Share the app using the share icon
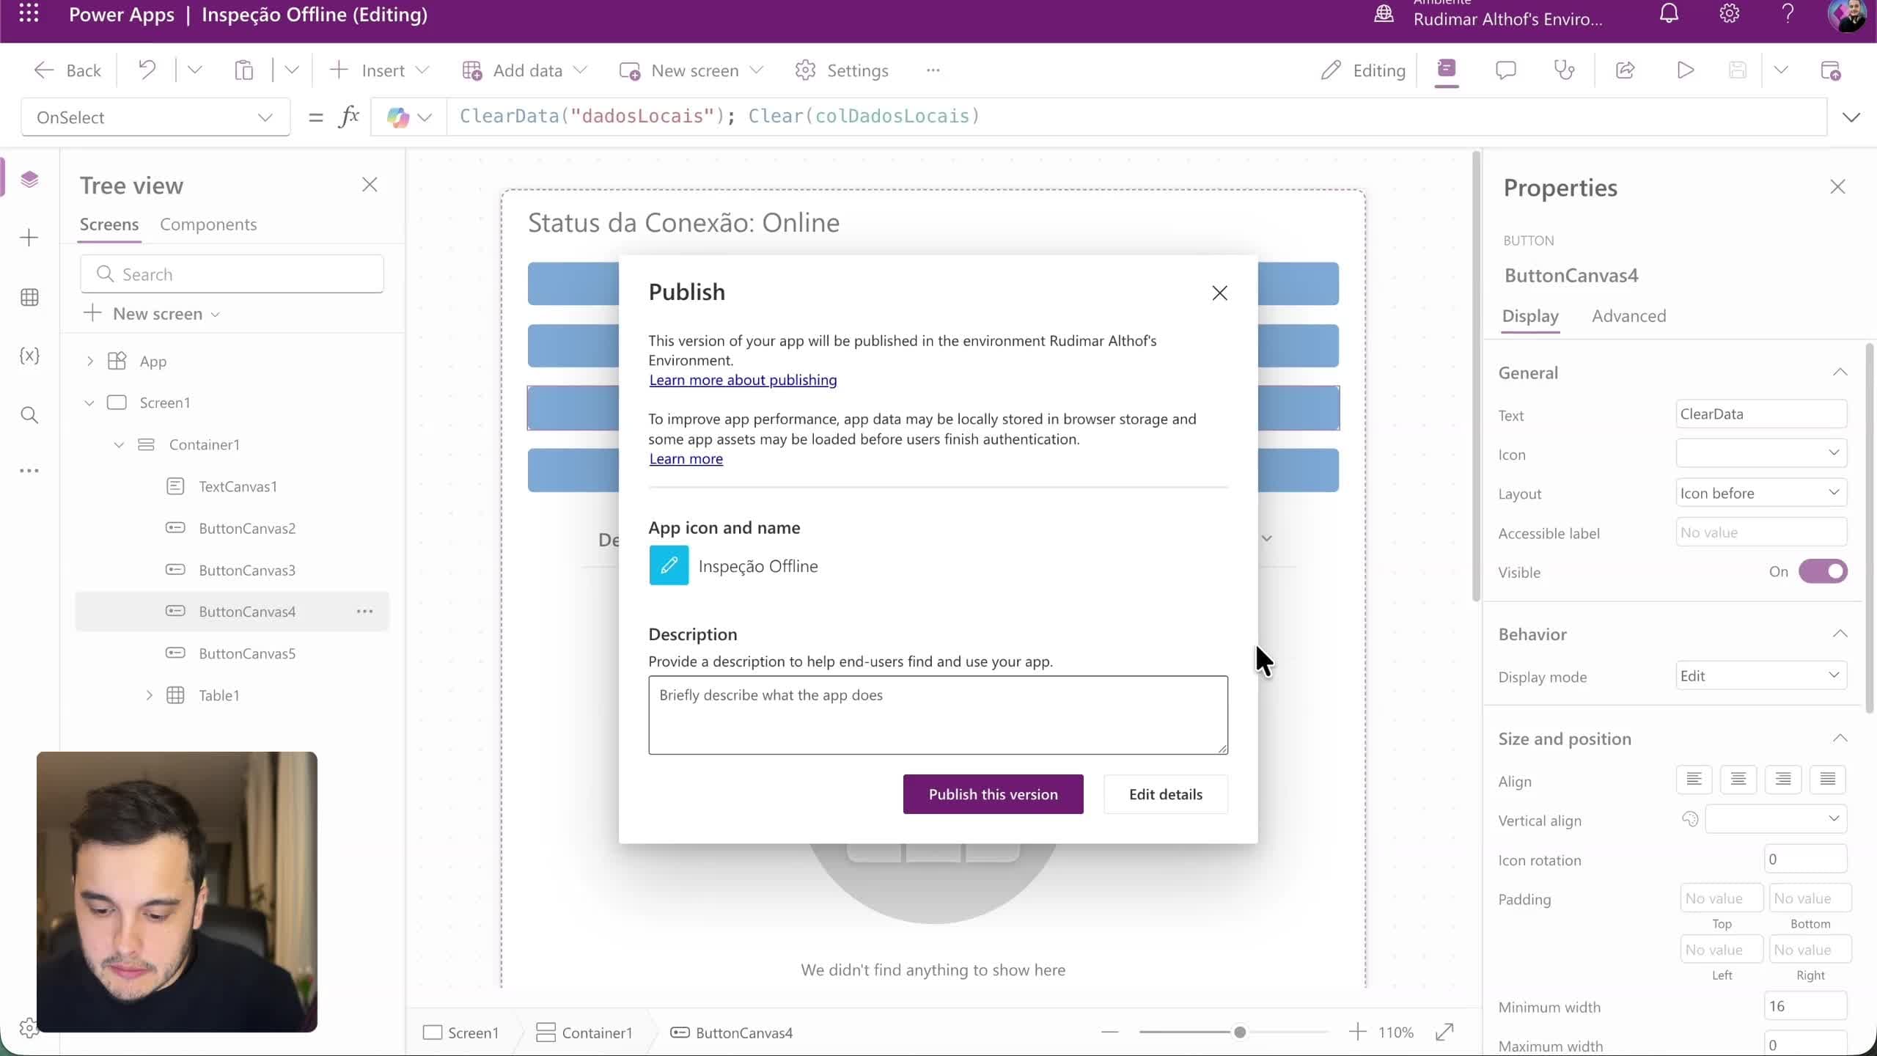1877x1056 pixels. [1625, 70]
